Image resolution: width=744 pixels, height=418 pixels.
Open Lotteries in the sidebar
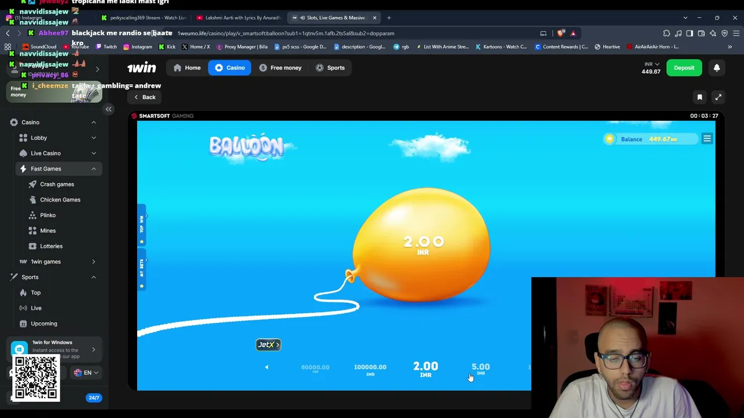click(51, 246)
